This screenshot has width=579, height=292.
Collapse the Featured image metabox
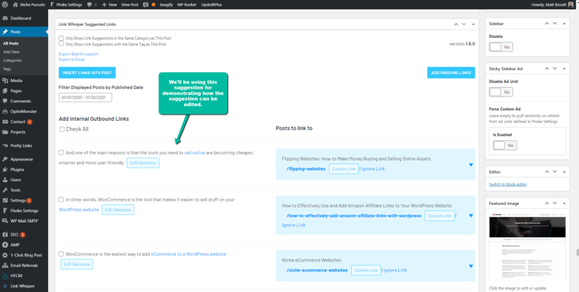564,203
